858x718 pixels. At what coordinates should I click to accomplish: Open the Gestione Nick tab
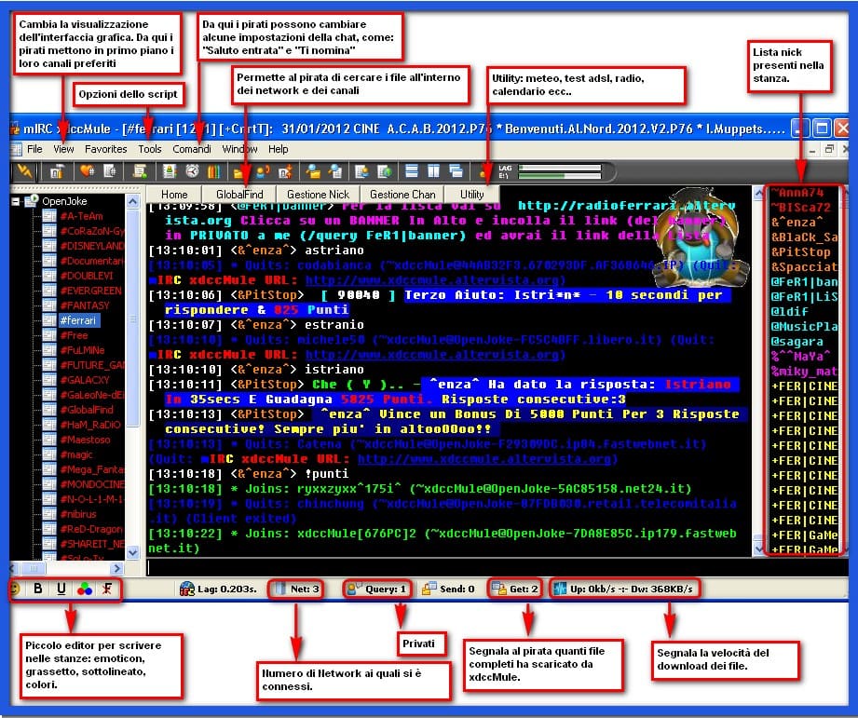click(x=318, y=195)
